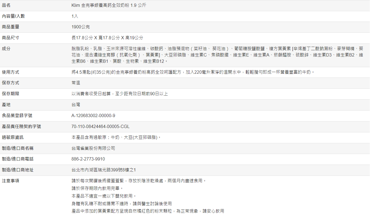Click the address 台北市內湖區瑞光路399號8樓之1
This screenshot has height=214, width=370.
104,170
